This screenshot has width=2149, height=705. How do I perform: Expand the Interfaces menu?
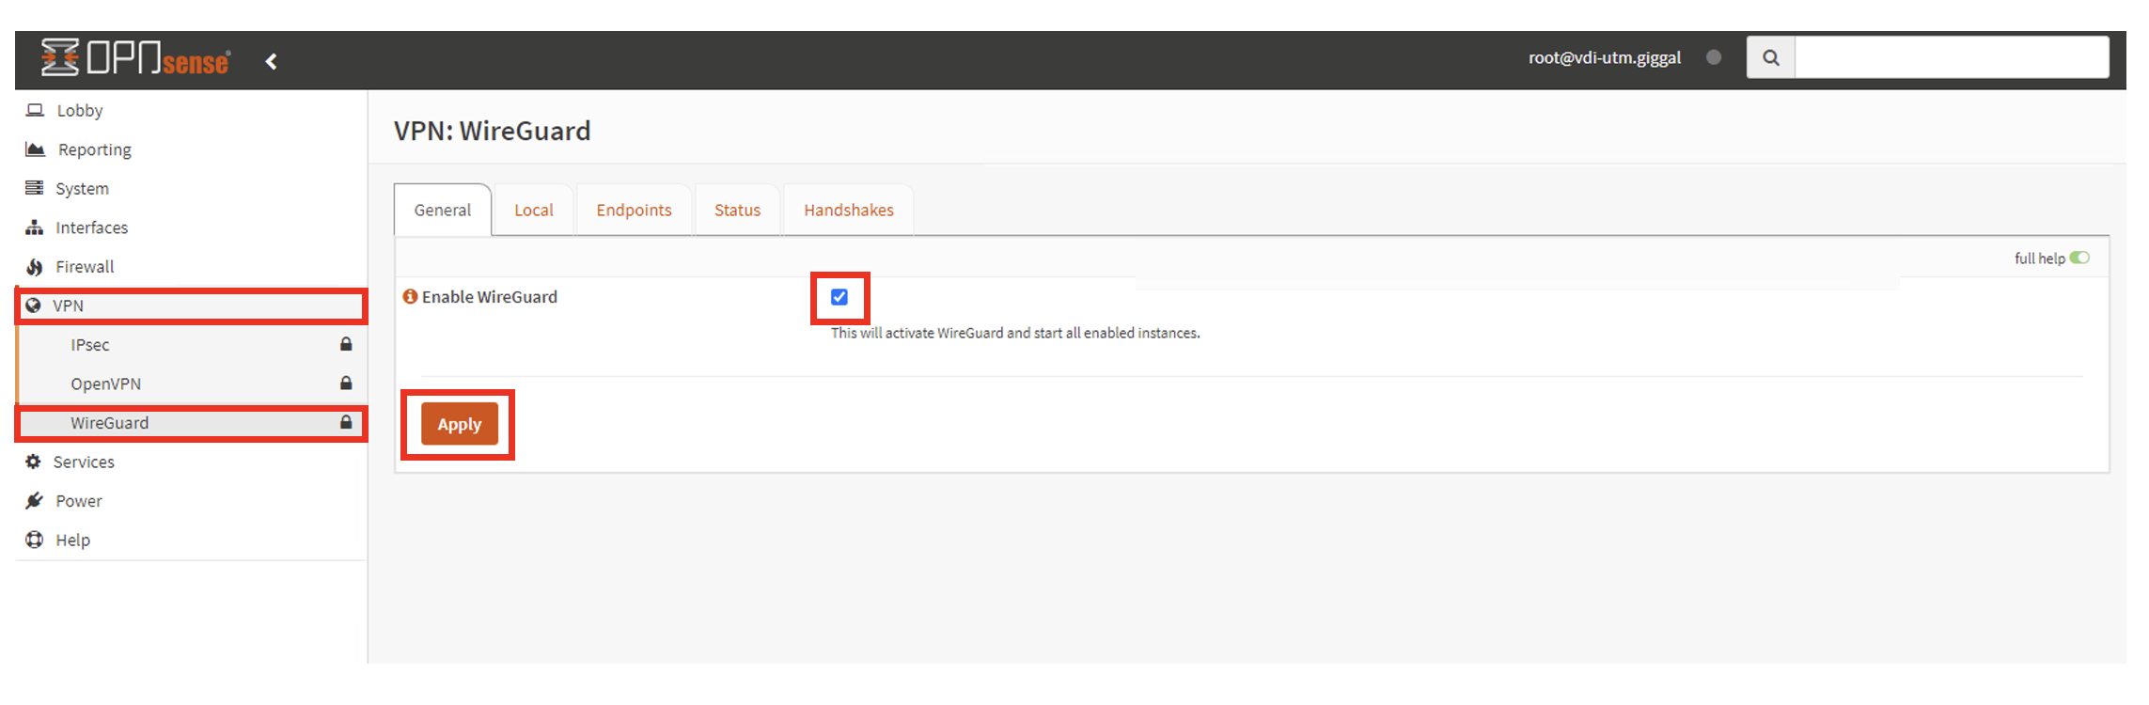click(191, 227)
